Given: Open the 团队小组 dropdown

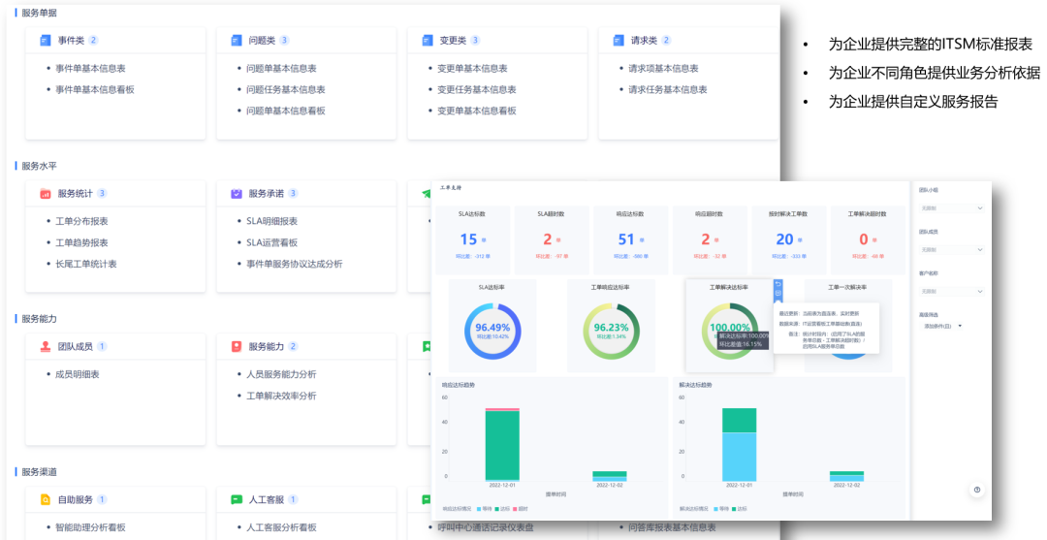Looking at the screenshot, I should [x=950, y=208].
